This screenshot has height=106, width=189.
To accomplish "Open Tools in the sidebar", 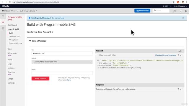I will [x=10, y=59].
